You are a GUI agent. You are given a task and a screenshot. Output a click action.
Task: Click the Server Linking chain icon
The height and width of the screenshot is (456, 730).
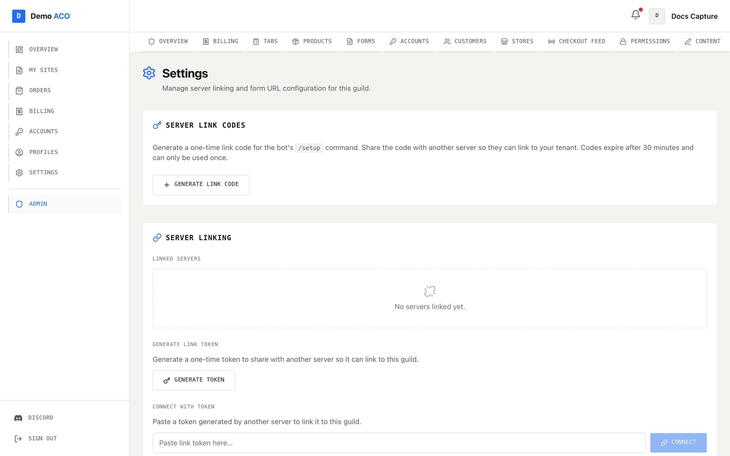[x=157, y=238]
